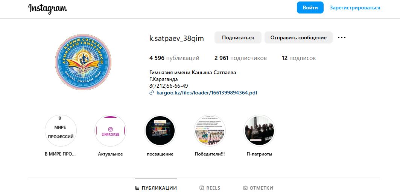Viewport: 400px width, 193px height.
Task: Click the tagged person icon near ОТМЕТКИ
Action: coord(245,188)
